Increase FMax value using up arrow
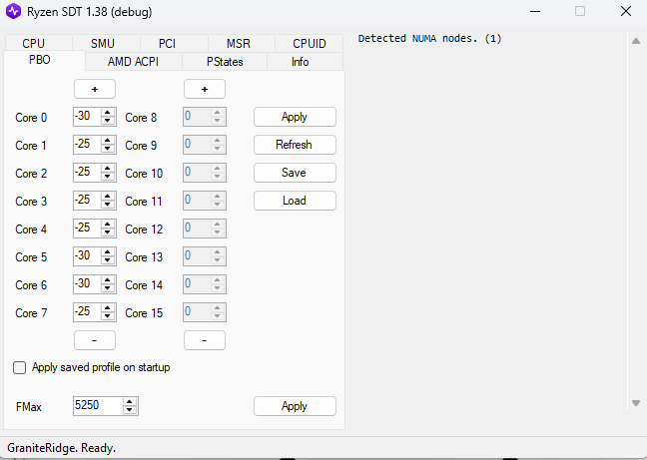The image size is (647, 460). click(x=129, y=401)
